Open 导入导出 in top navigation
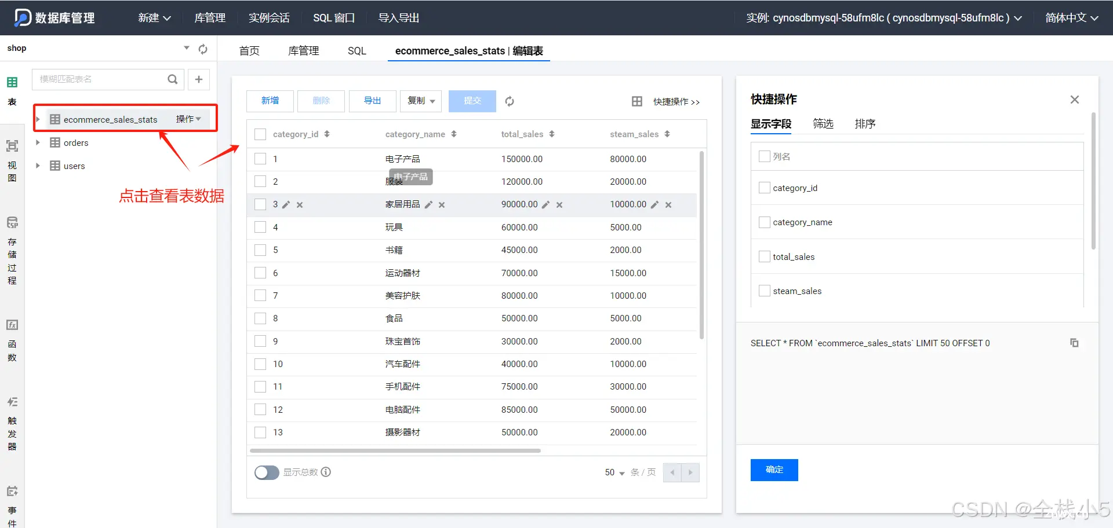 click(399, 18)
